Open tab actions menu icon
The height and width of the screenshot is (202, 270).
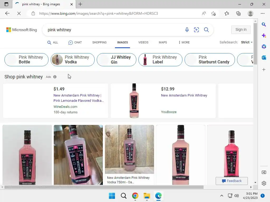pos(6,4)
